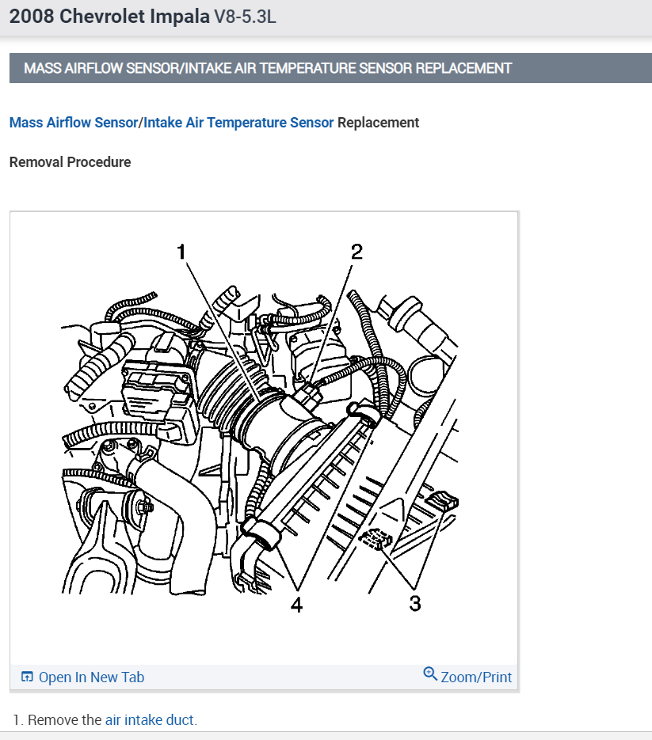Click the Mass Airflow Sensor Replacement banner
The image size is (652, 740).
click(330, 68)
